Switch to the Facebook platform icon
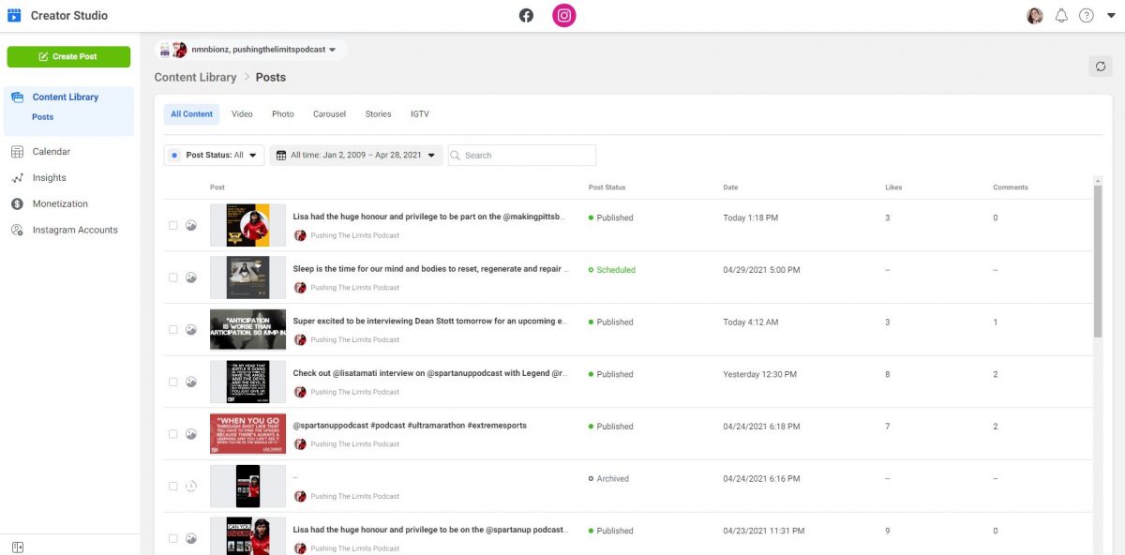 526,16
